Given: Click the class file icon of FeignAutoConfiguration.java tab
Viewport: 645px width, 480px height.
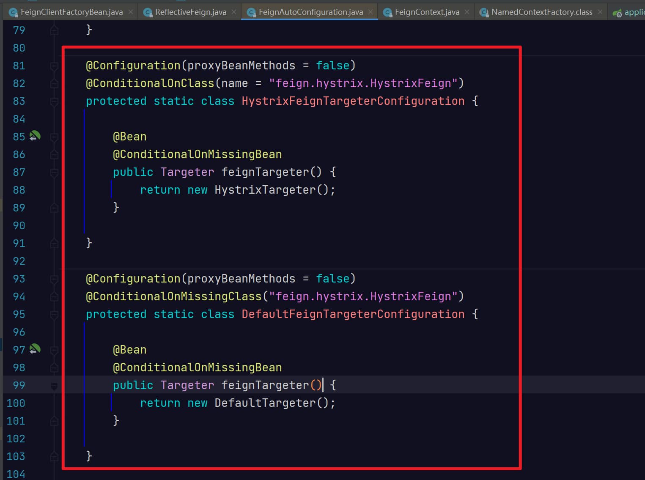Looking at the screenshot, I should (252, 12).
